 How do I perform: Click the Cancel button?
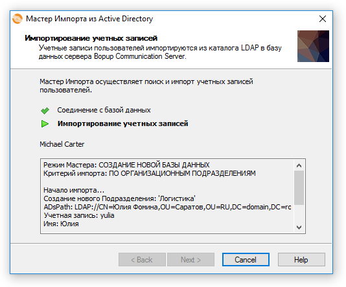coord(246,260)
